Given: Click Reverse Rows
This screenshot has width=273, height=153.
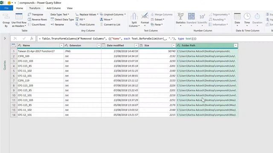Looking at the screenshot, I should tap(37, 20).
